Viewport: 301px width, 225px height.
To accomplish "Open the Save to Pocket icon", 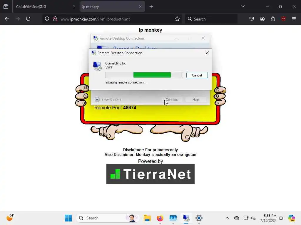I will click(x=252, y=19).
